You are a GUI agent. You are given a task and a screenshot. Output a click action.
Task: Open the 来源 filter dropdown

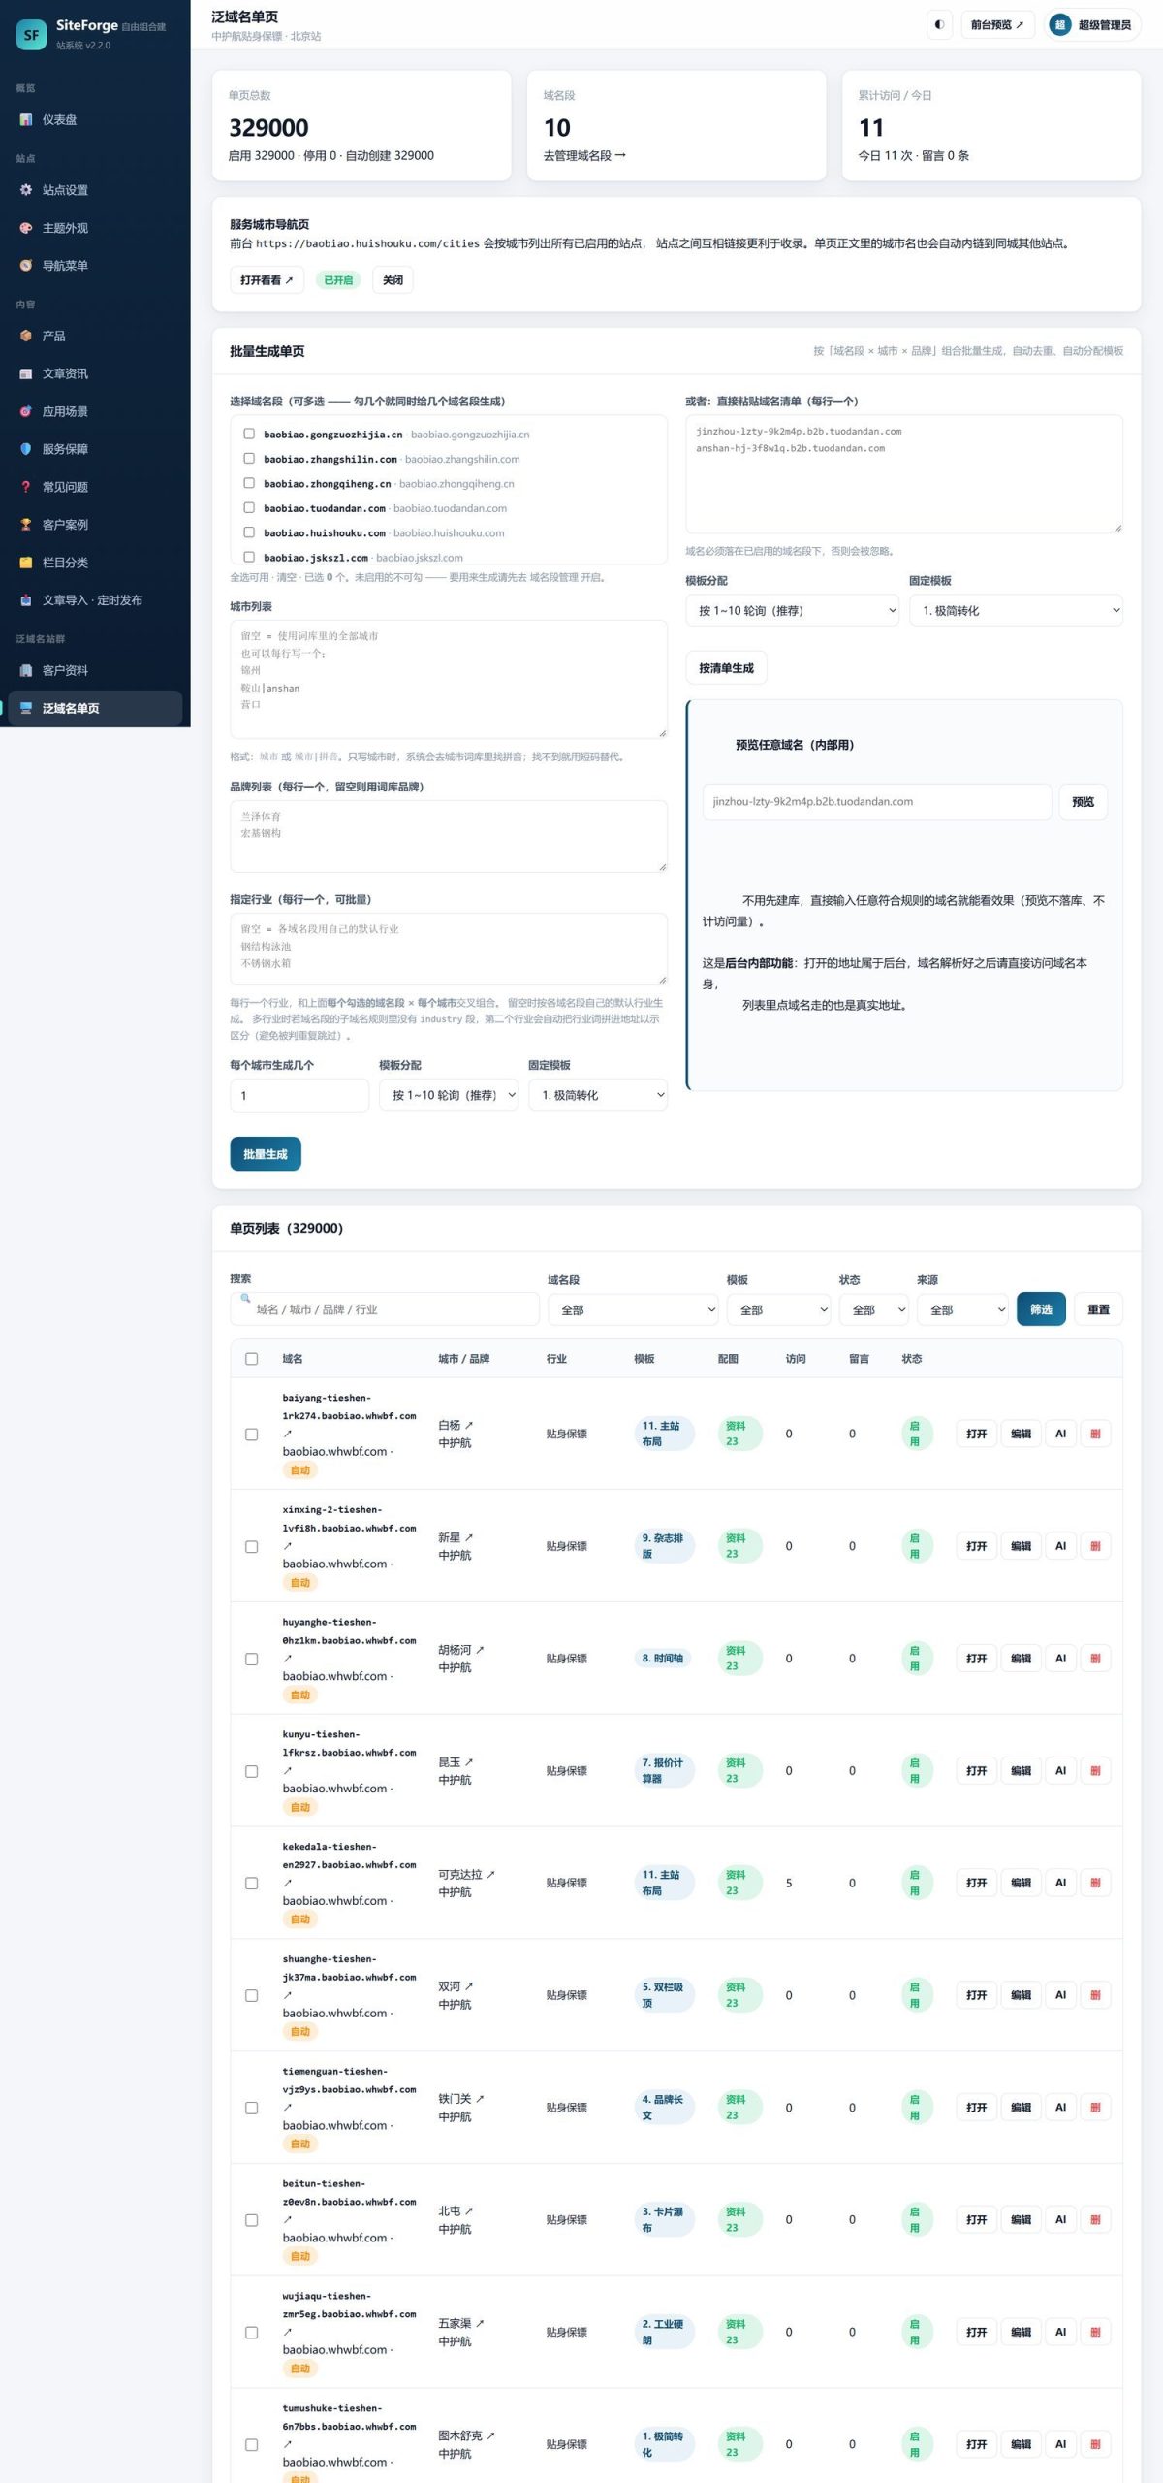coord(962,1310)
